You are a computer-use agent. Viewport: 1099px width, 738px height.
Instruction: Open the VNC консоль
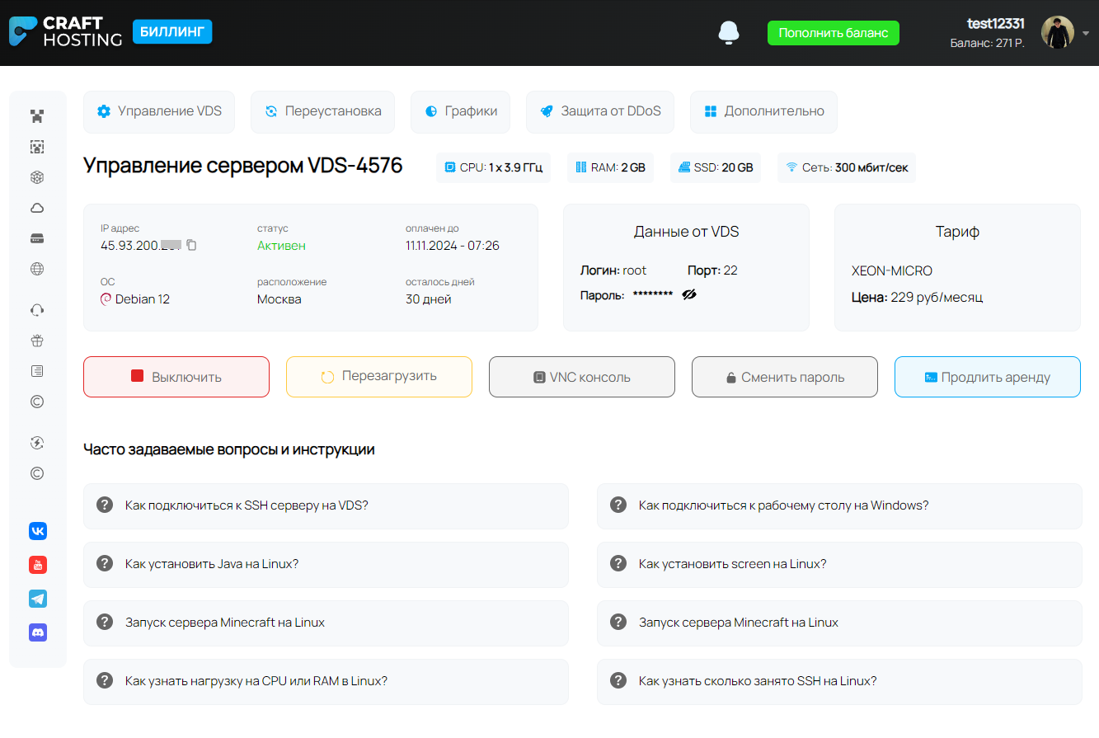[582, 377]
